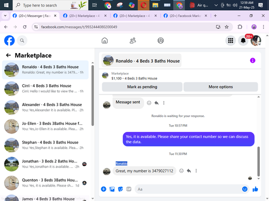Open the Chrome three-dot menu
The image size is (269, 201).
tap(263, 27)
